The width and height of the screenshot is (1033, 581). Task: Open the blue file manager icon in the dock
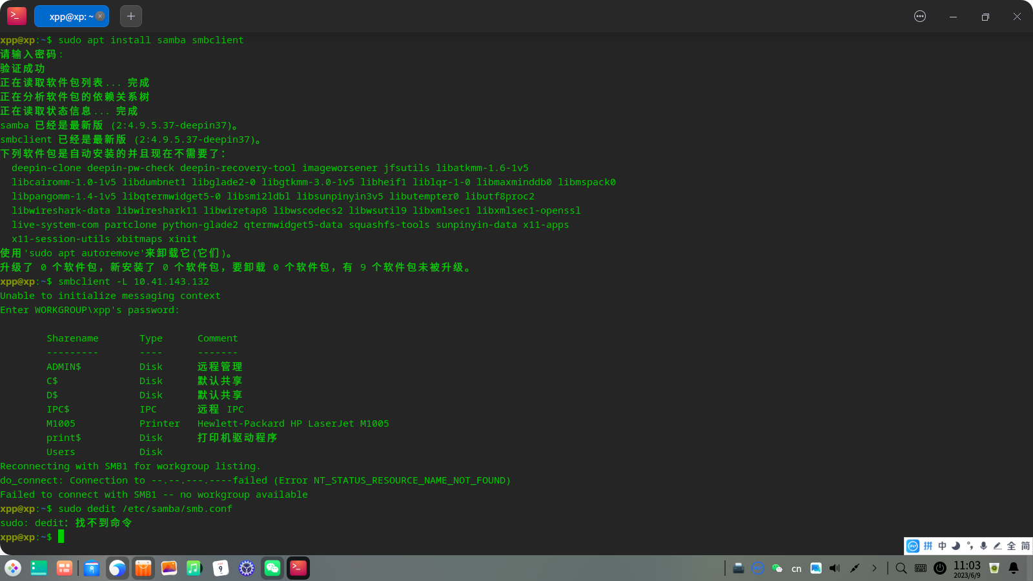92,568
